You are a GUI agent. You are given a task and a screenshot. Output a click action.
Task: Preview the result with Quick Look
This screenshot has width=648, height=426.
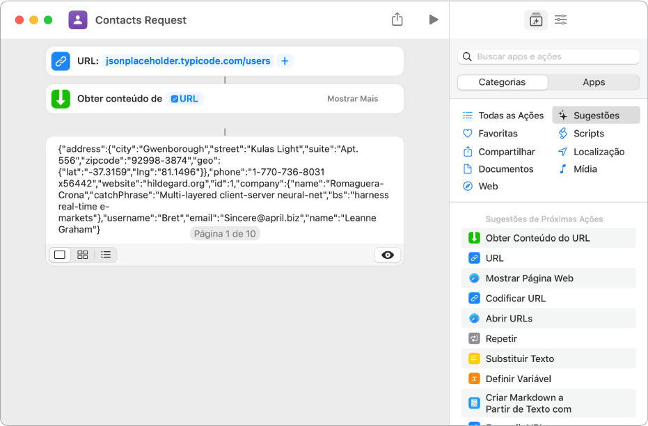388,255
